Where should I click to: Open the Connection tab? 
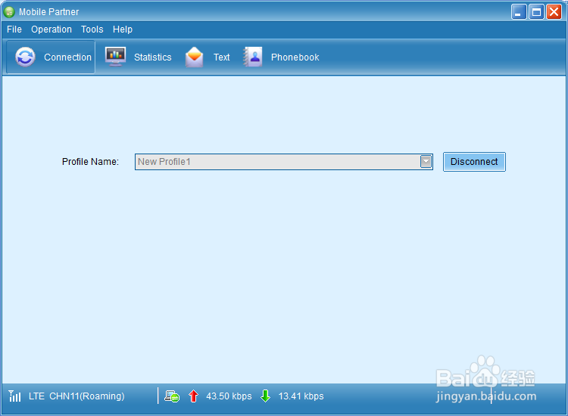click(51, 57)
